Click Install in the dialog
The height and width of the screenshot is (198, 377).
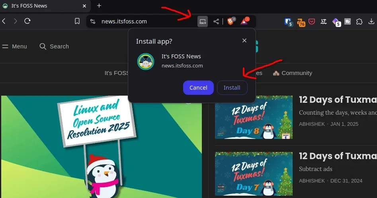coord(232,88)
